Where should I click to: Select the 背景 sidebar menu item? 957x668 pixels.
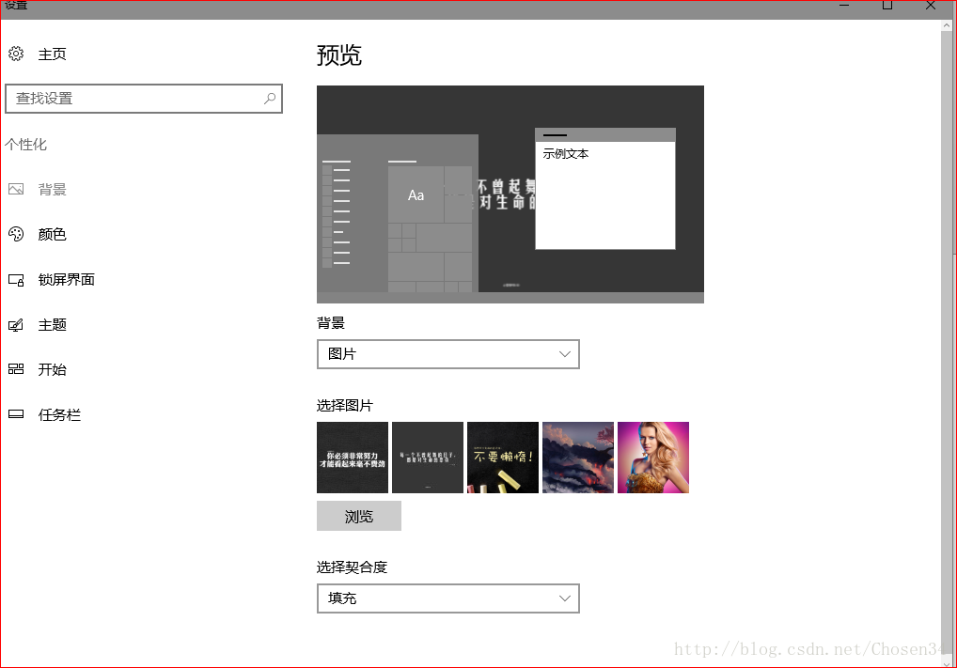53,189
